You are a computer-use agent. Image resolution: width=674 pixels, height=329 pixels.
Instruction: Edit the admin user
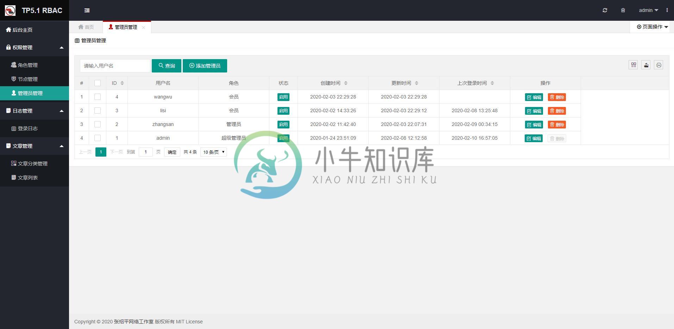(x=534, y=138)
